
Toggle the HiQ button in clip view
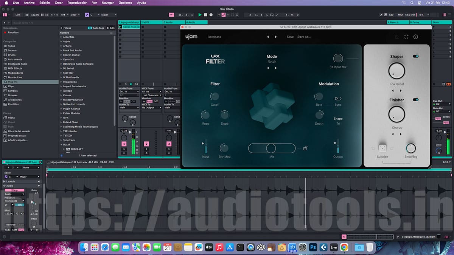click(22, 230)
